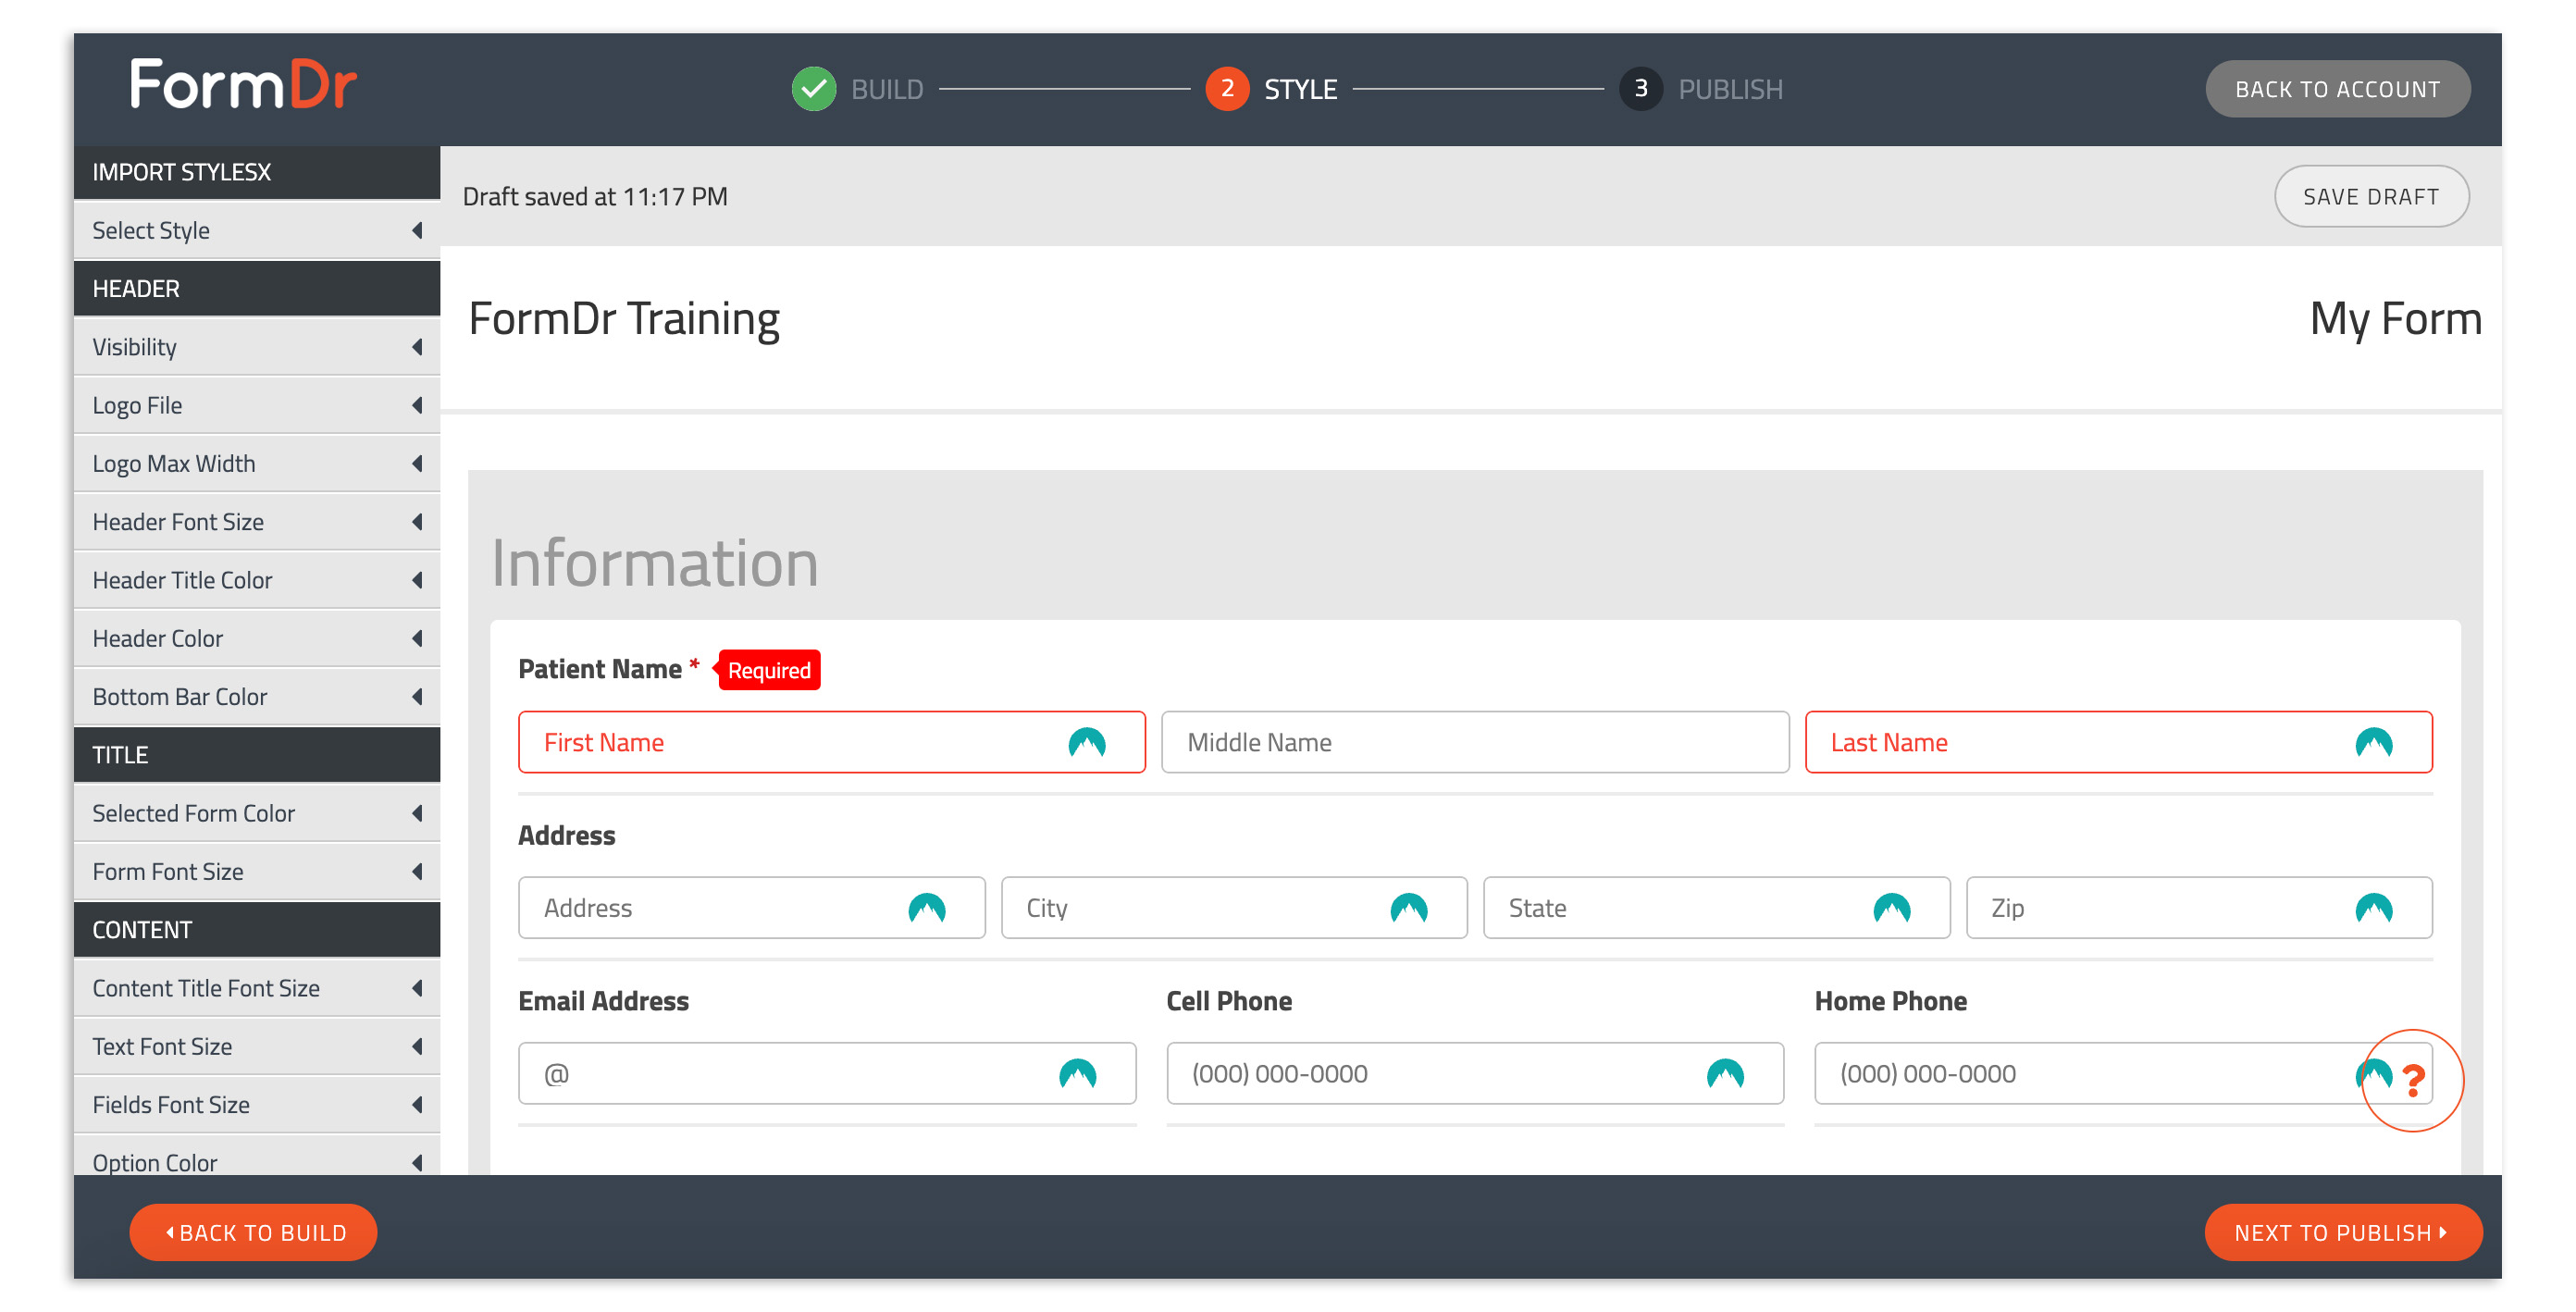Click the Email Address input field
2576x1312 pixels.
827,1073
